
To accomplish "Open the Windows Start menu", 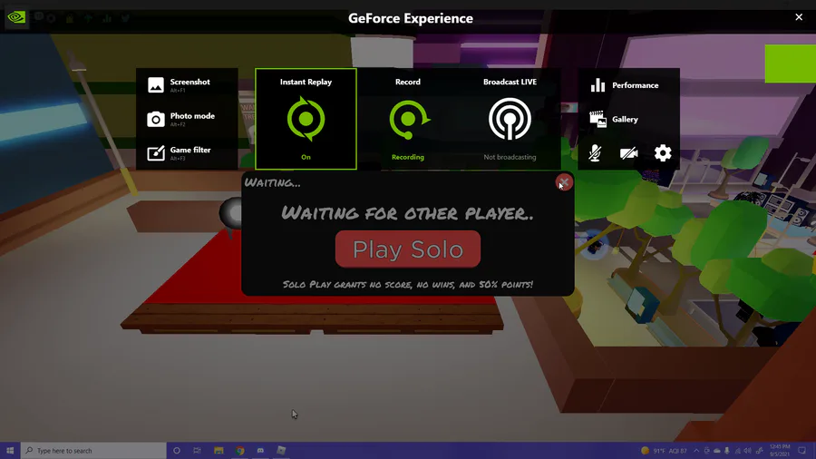I will tap(10, 451).
